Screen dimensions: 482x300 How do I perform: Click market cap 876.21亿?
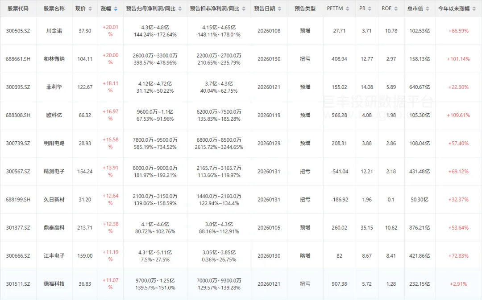coord(420,228)
